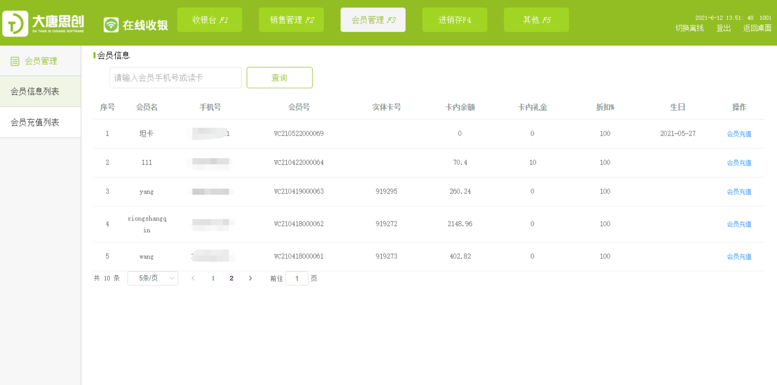Click the online cashier Wi-Fi icon
Image resolution: width=777 pixels, height=385 pixels.
tap(111, 25)
